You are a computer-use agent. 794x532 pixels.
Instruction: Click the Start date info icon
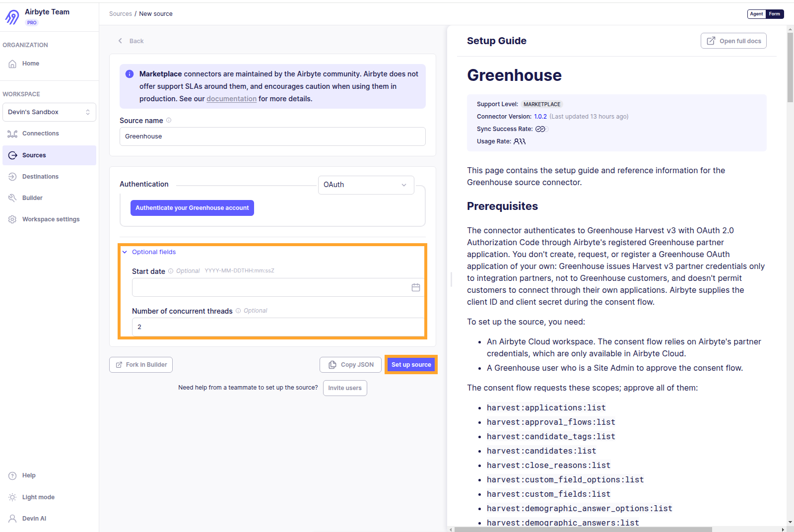point(171,271)
